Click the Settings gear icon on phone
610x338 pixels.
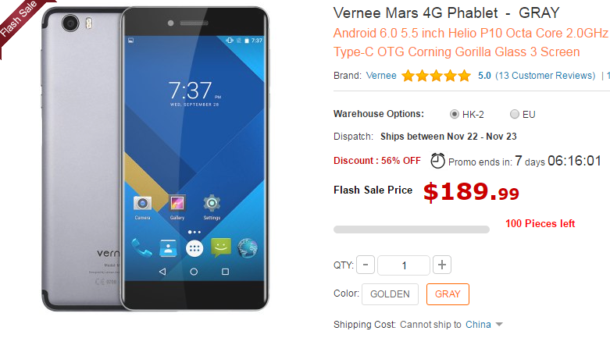[212, 203]
